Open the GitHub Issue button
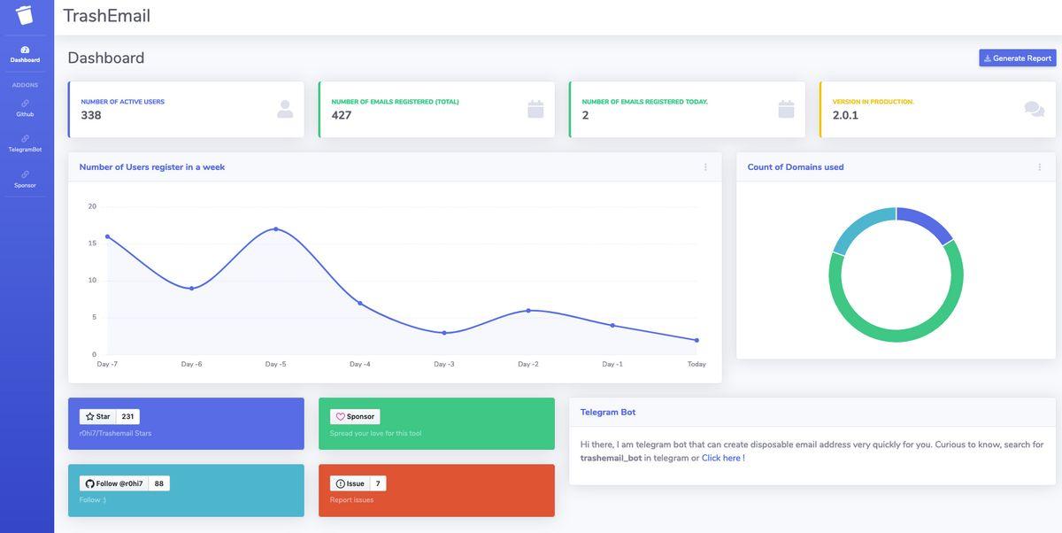 click(350, 483)
